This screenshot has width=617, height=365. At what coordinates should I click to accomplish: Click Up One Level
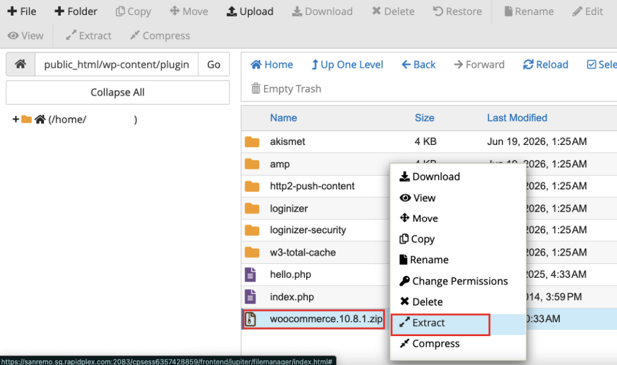[347, 64]
